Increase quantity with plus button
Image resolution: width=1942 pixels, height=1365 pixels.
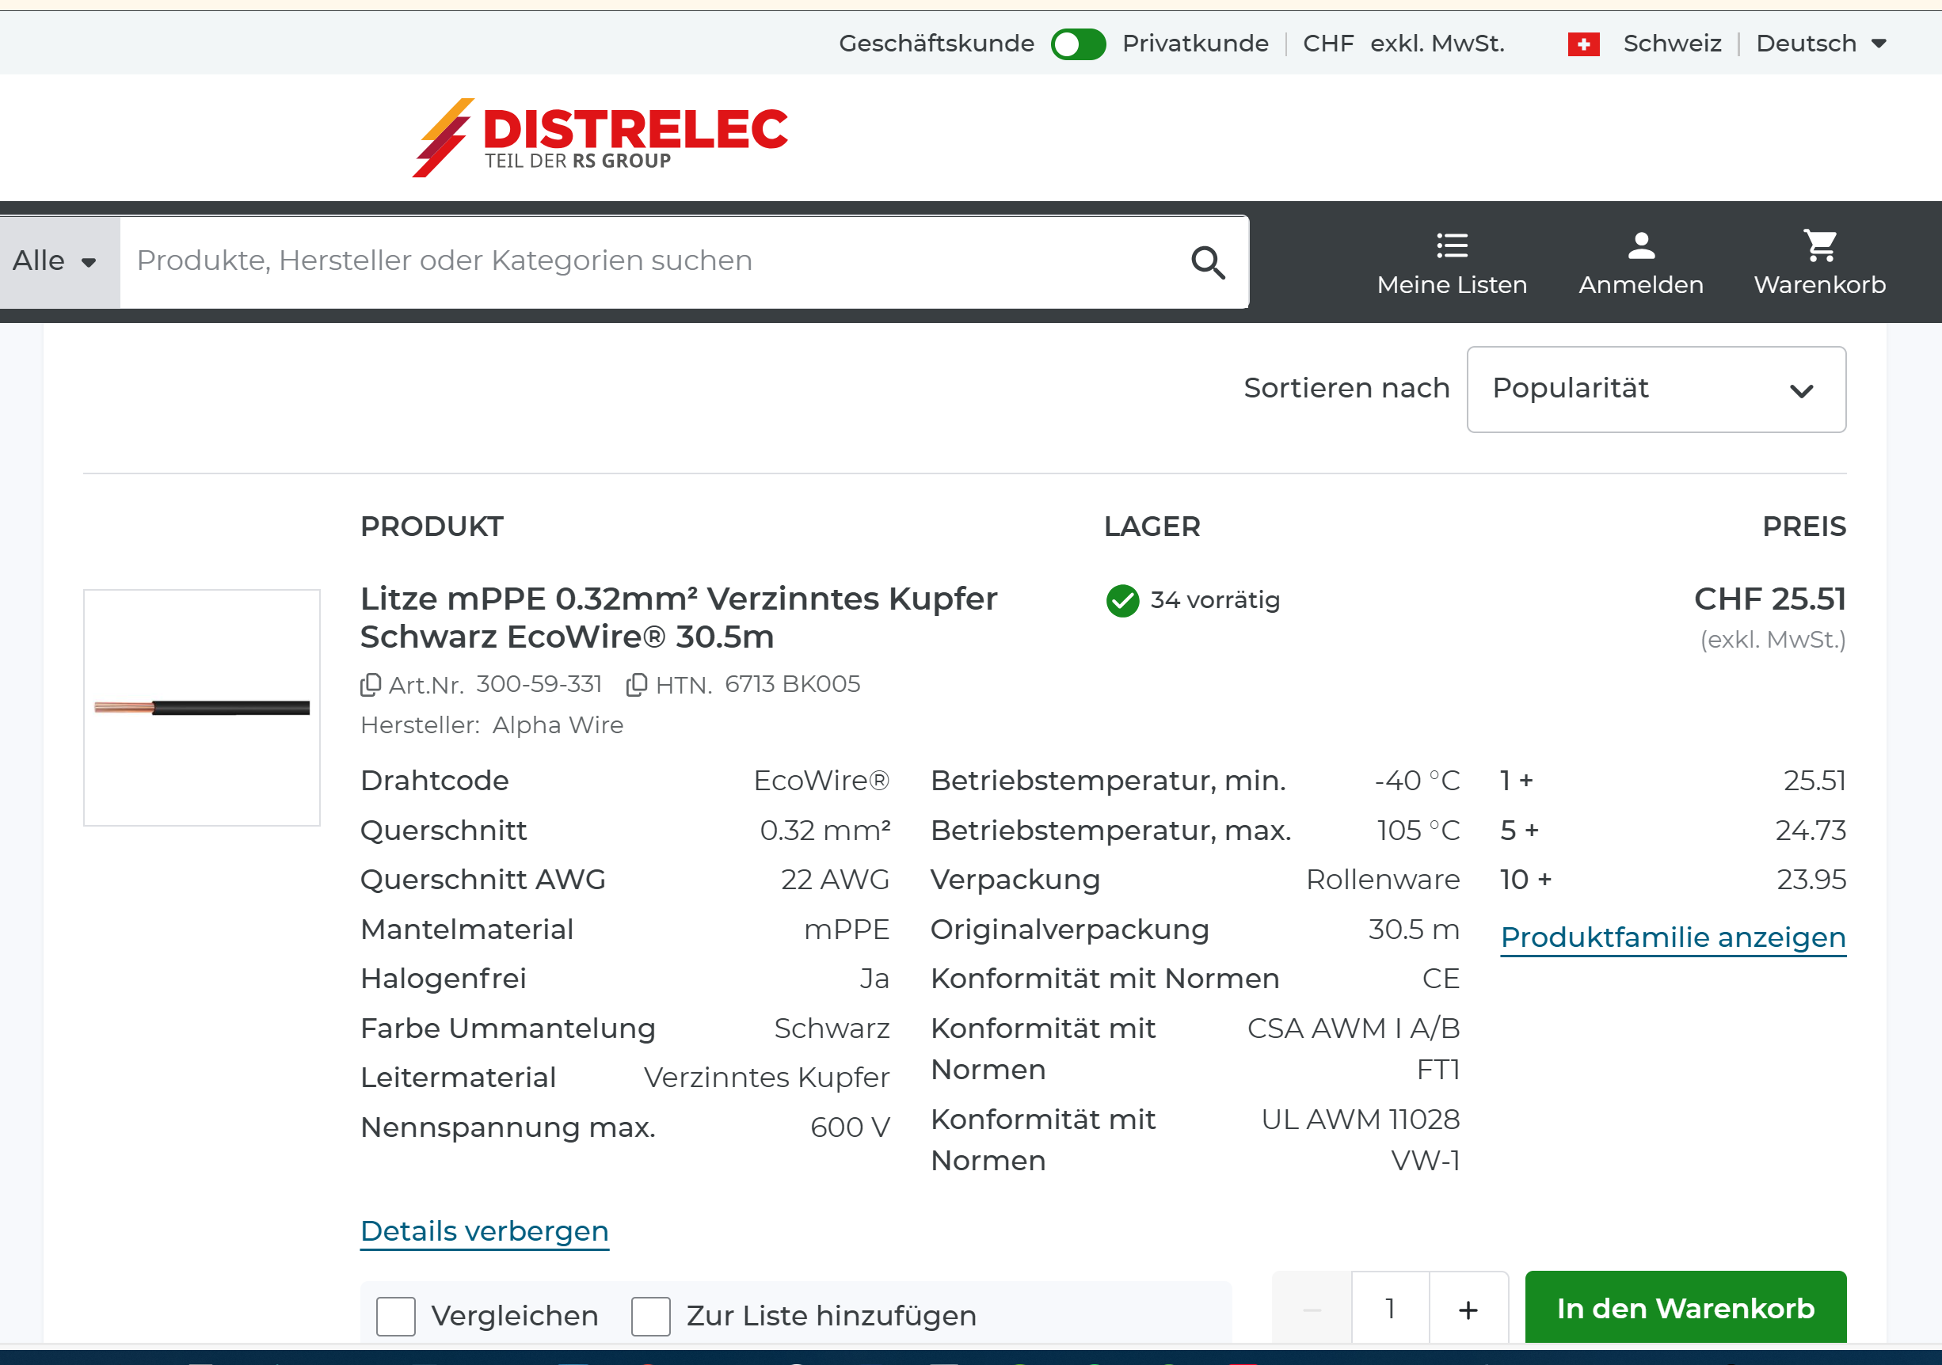pyautogui.click(x=1468, y=1310)
